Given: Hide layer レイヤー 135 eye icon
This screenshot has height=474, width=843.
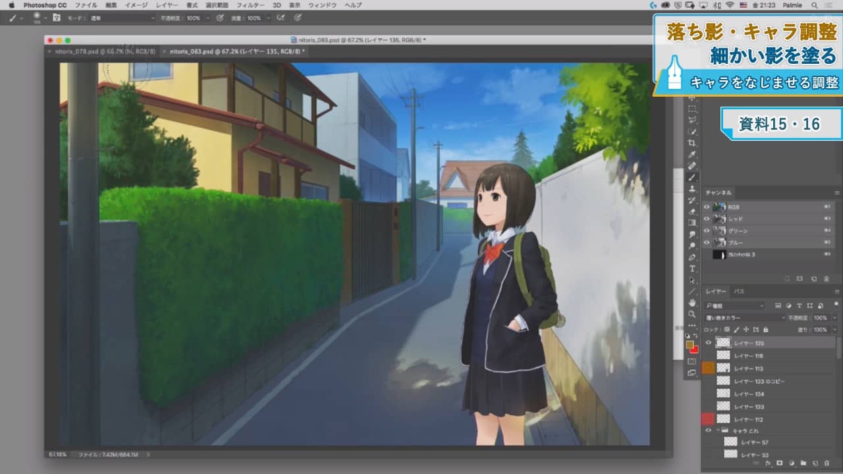Looking at the screenshot, I should pos(709,343).
